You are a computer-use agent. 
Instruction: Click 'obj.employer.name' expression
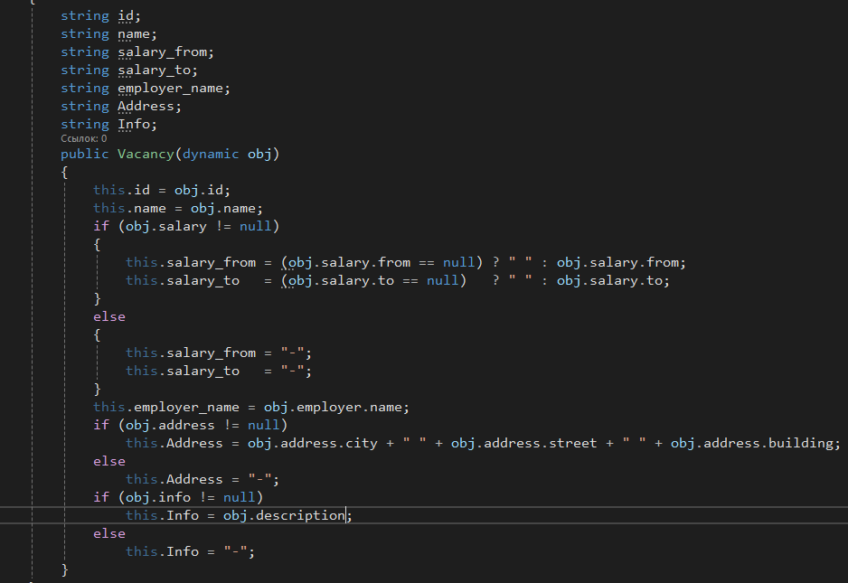tap(333, 408)
